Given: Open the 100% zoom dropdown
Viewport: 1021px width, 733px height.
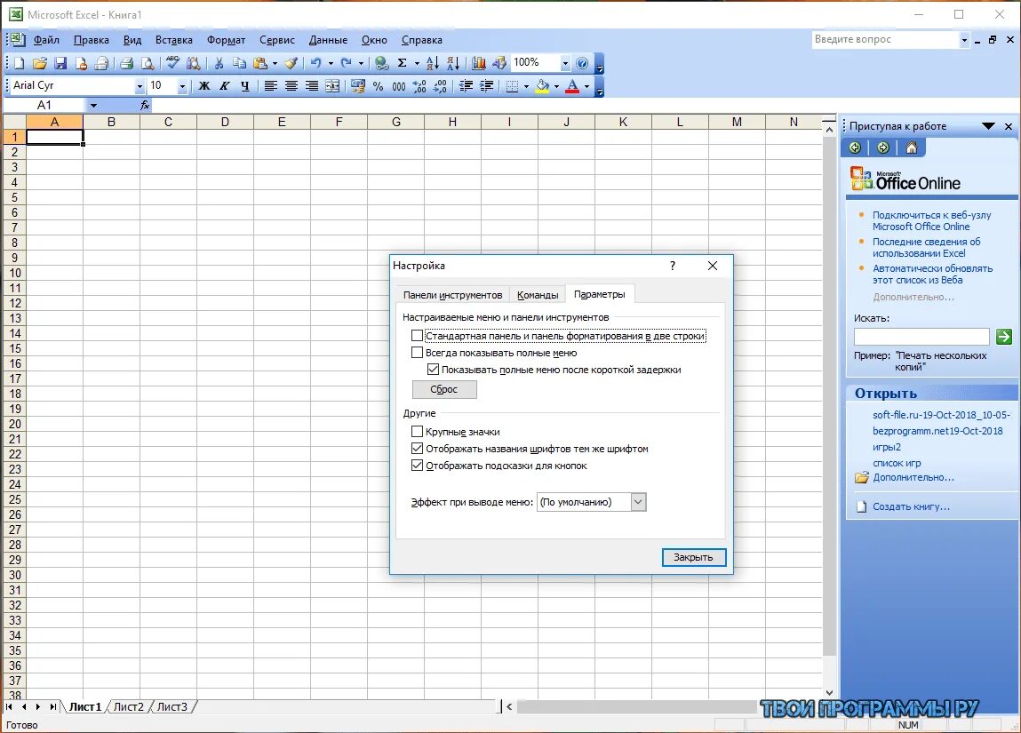Looking at the screenshot, I should pyautogui.click(x=565, y=63).
